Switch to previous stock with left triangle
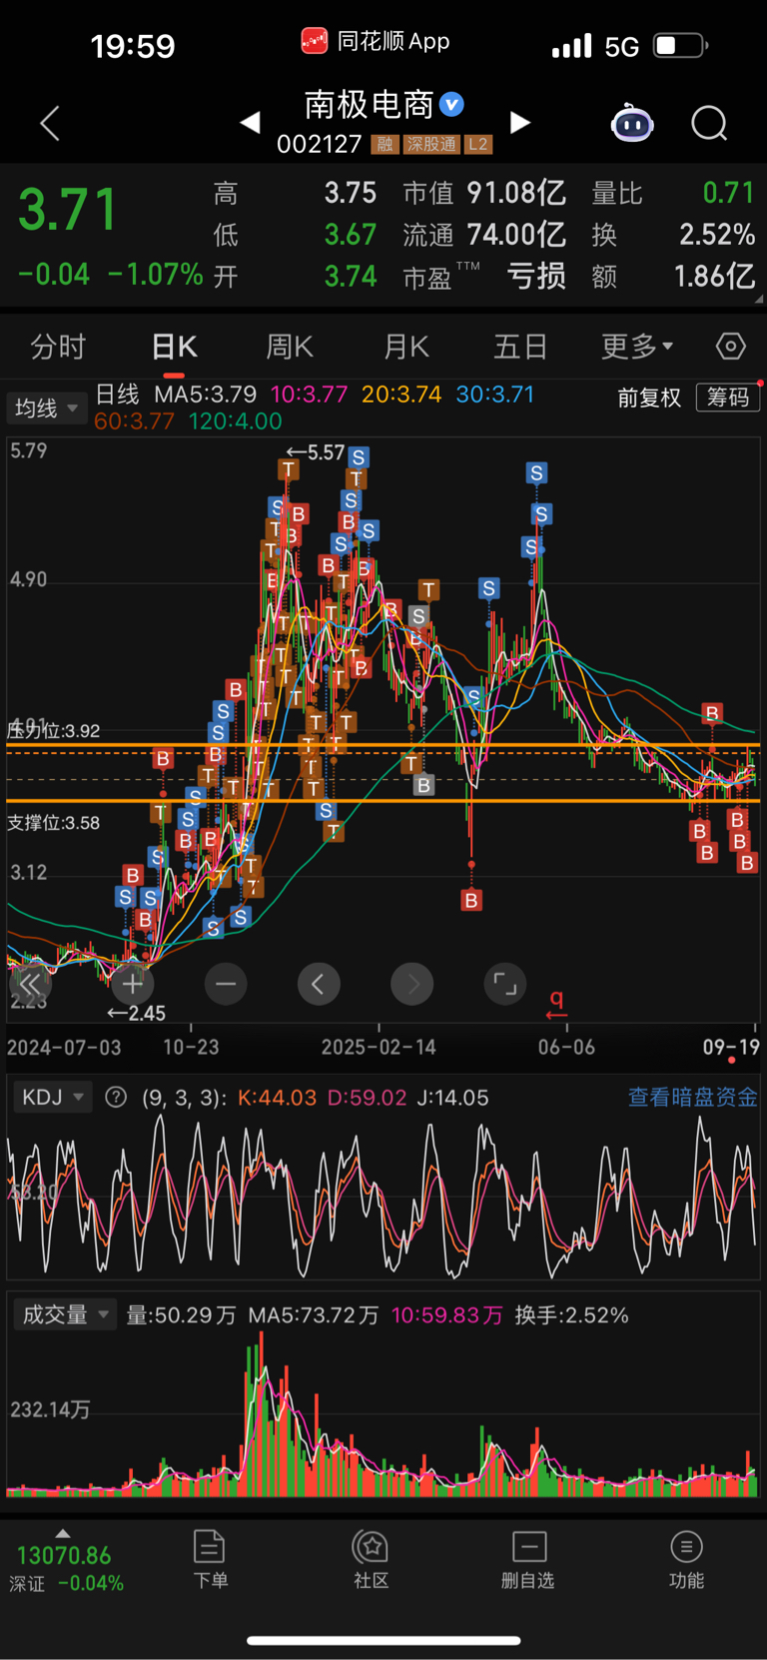This screenshot has height=1660, width=767. (x=251, y=122)
